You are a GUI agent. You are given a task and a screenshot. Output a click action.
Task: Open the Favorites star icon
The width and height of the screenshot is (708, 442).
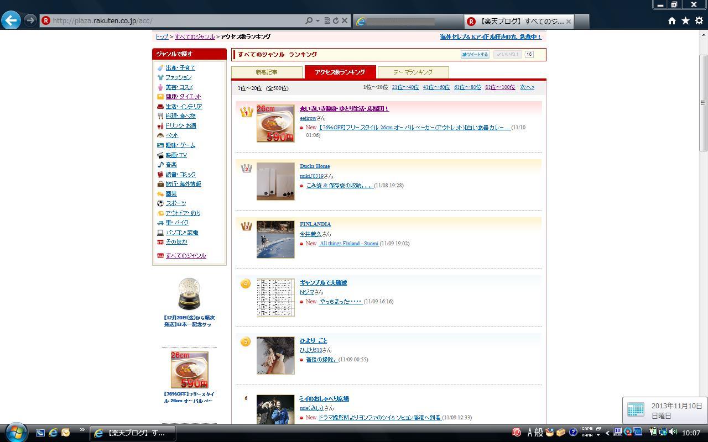point(685,20)
